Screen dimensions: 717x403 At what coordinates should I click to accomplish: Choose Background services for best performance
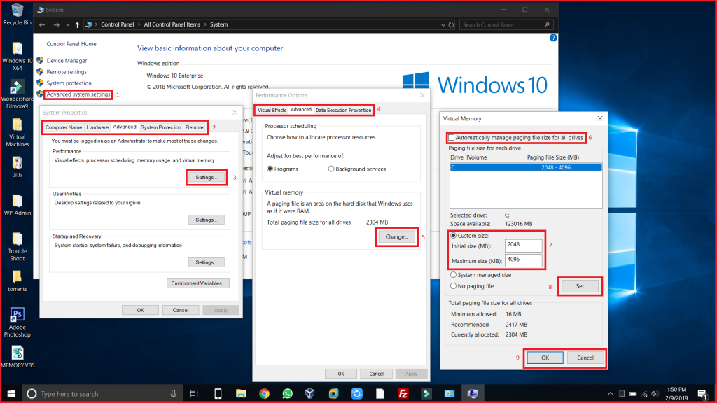tap(331, 169)
